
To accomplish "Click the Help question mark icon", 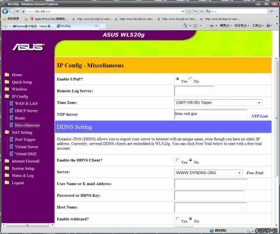I will (x=268, y=25).
